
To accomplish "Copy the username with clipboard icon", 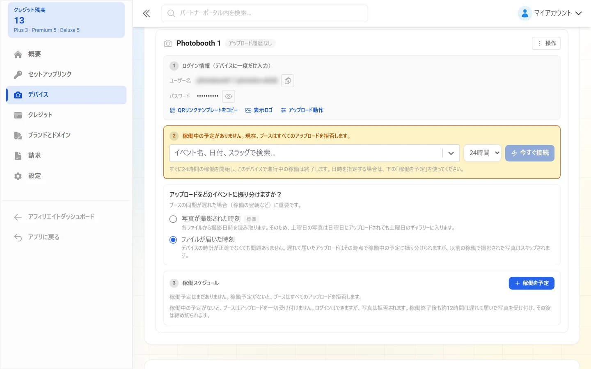I will pos(288,81).
